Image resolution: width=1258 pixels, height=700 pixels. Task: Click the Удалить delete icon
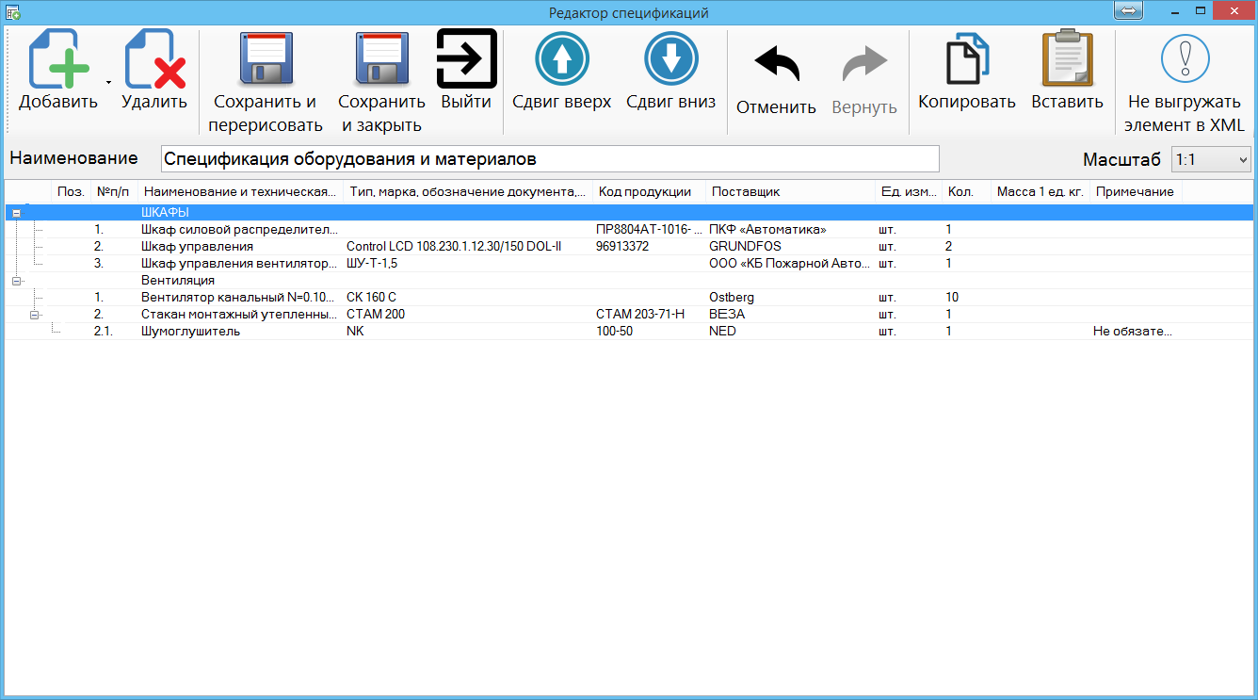coord(154,60)
